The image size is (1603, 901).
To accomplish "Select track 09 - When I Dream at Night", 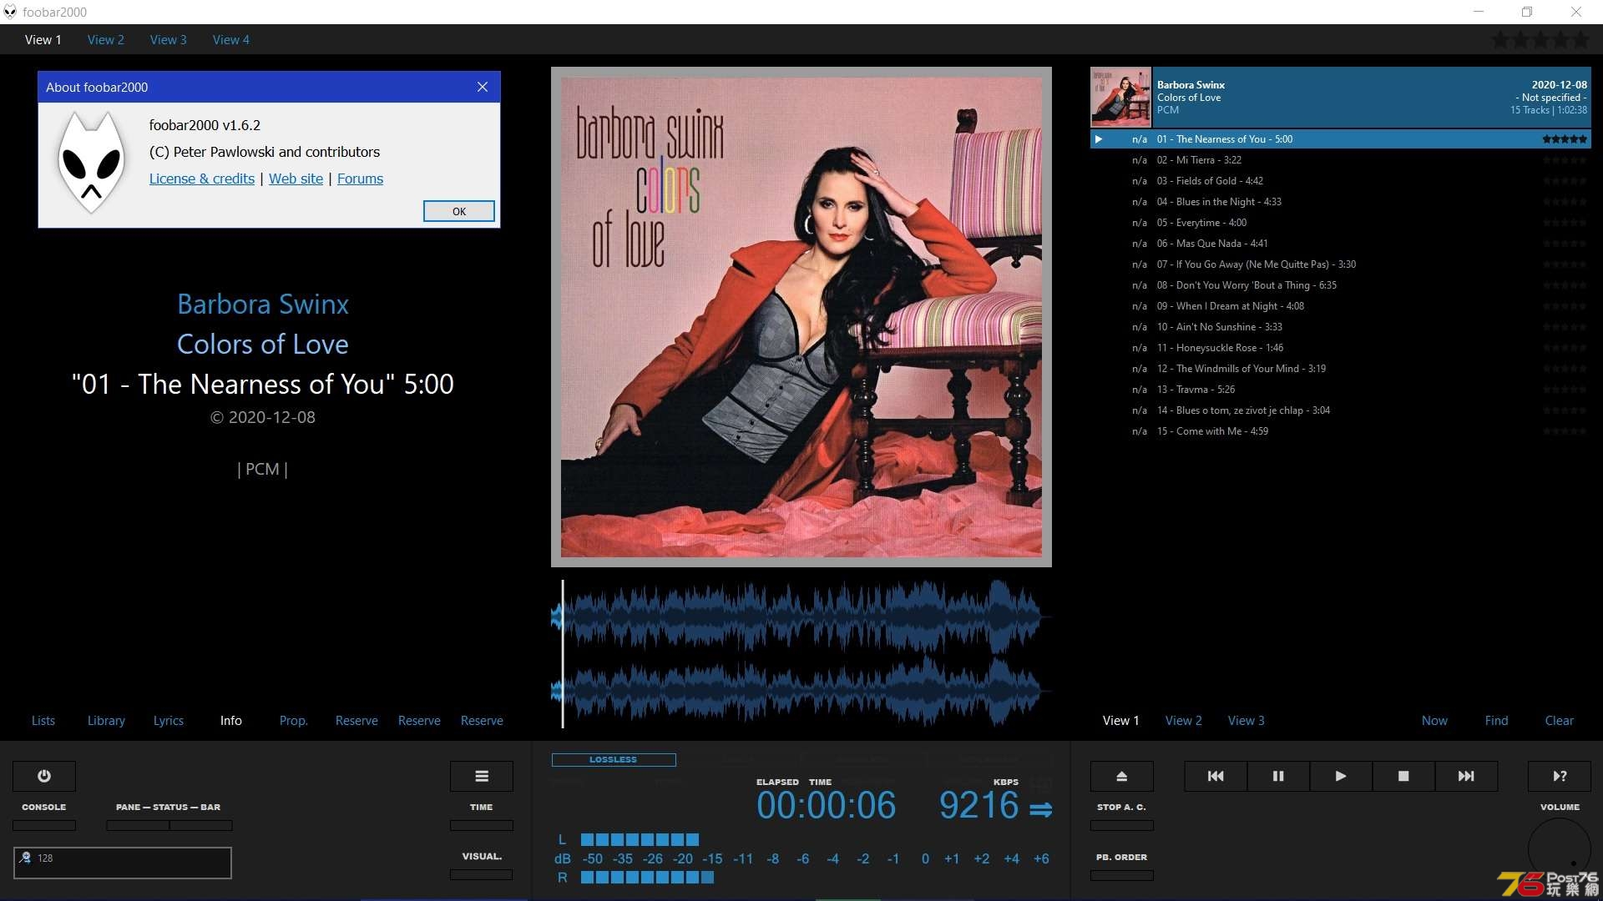I will [1341, 306].
